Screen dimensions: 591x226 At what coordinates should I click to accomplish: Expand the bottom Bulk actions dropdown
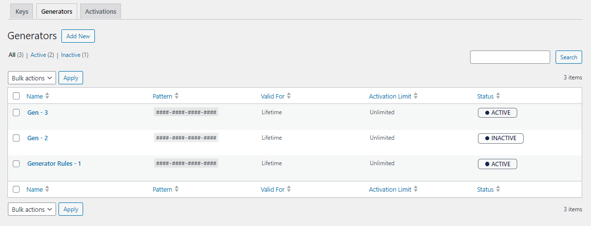32,209
